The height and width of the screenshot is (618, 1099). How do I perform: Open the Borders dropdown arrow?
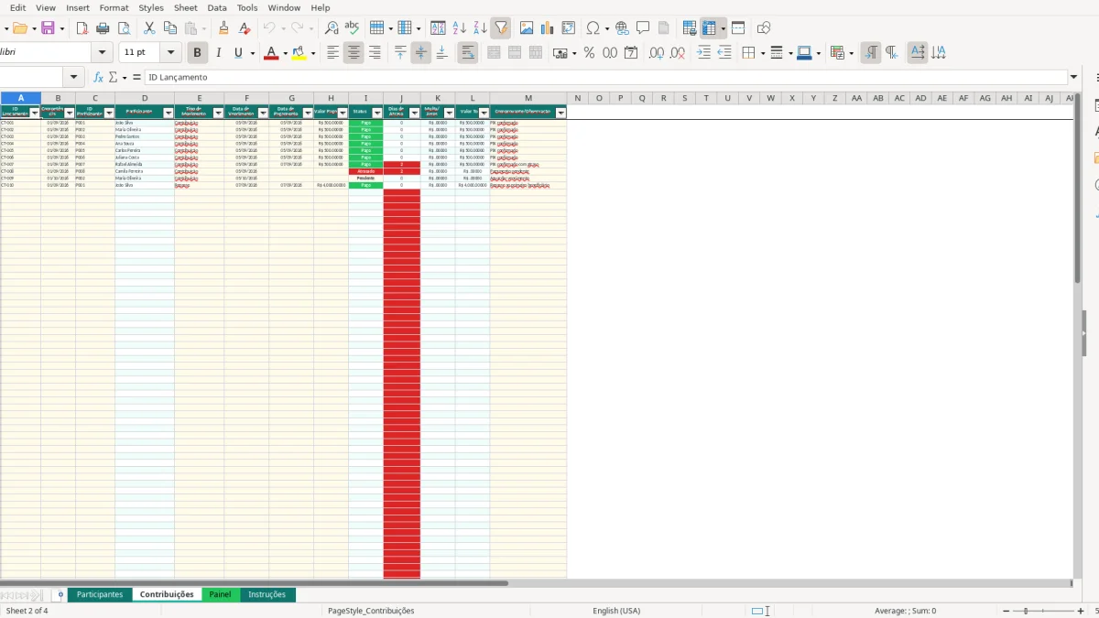point(761,53)
